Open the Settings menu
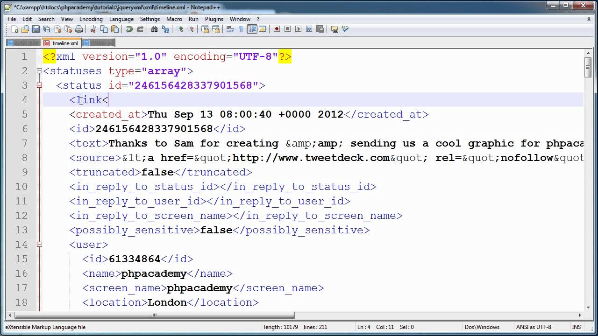598x336 pixels. pos(150,19)
